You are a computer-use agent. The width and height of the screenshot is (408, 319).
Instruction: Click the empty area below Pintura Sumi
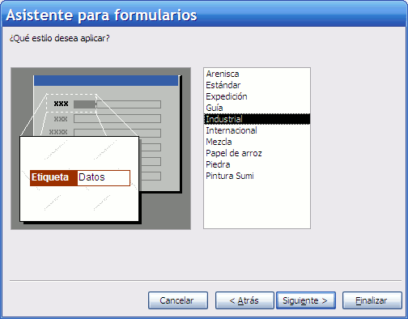[x=257, y=205]
